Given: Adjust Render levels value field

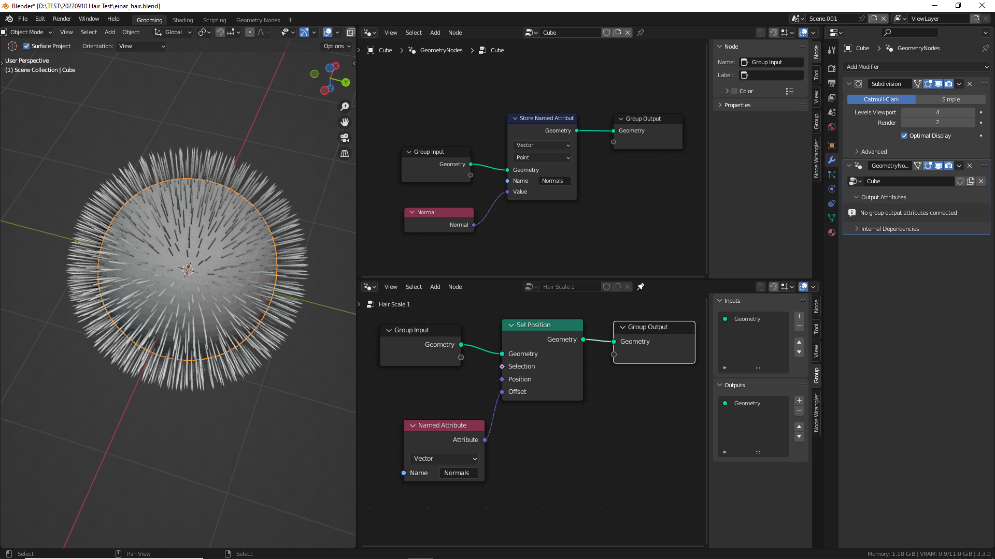Looking at the screenshot, I should coord(938,123).
